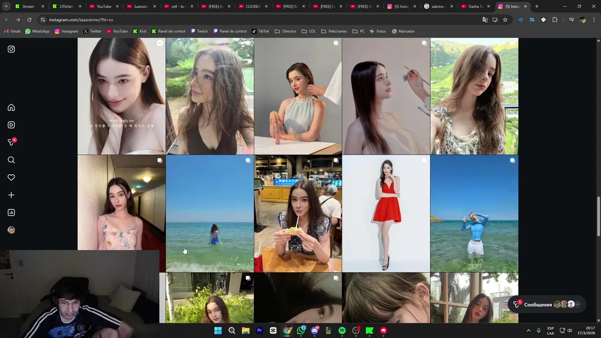Toggle microphone icon in system tray
The width and height of the screenshot is (601, 338).
539,330
